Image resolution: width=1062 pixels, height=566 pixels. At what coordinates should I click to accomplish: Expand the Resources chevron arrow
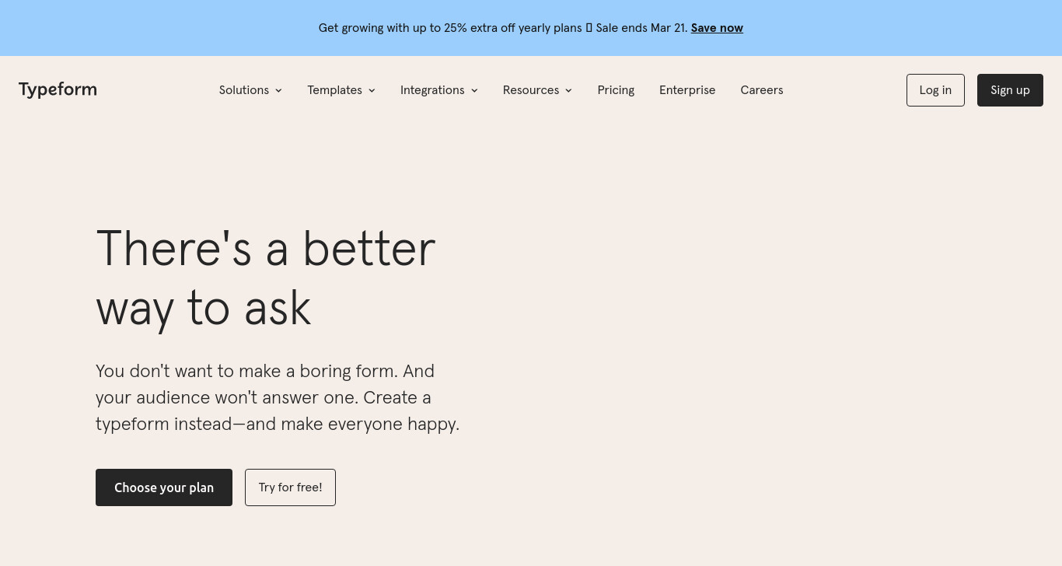[x=568, y=91]
